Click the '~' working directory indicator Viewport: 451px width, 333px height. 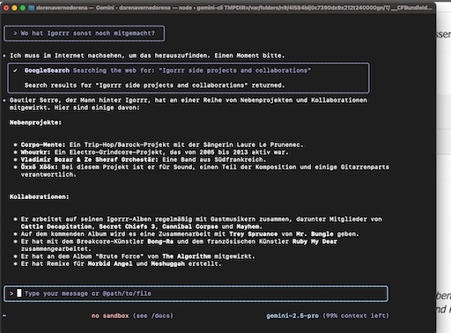4,315
